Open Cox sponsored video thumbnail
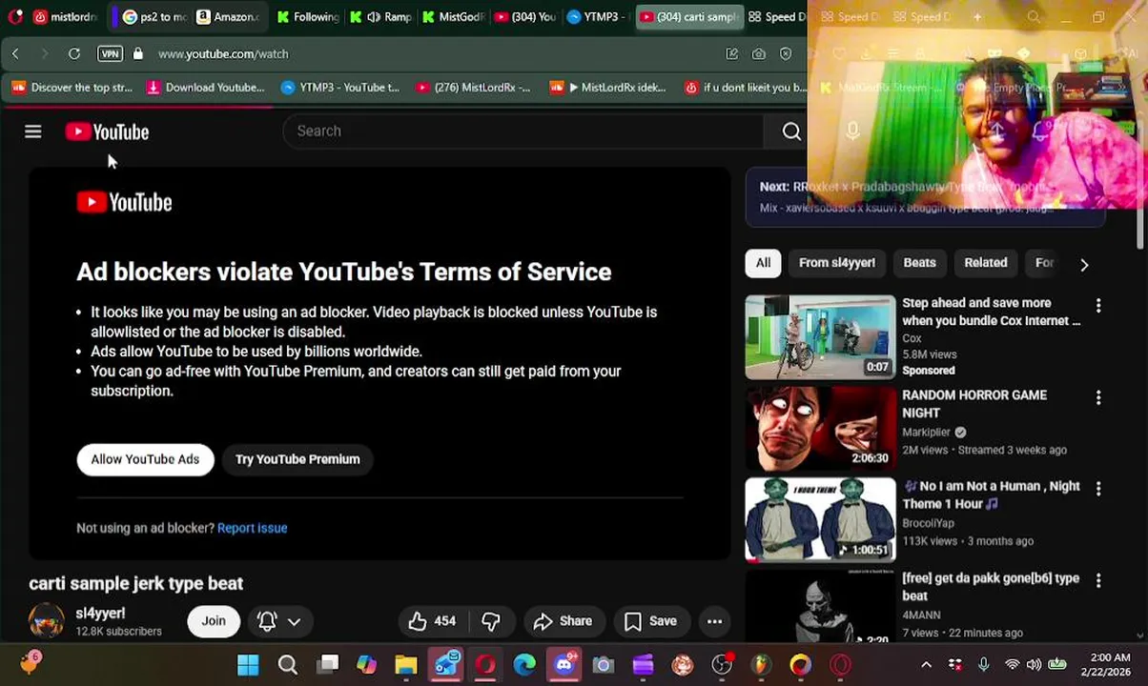This screenshot has height=686, width=1148. (x=820, y=337)
